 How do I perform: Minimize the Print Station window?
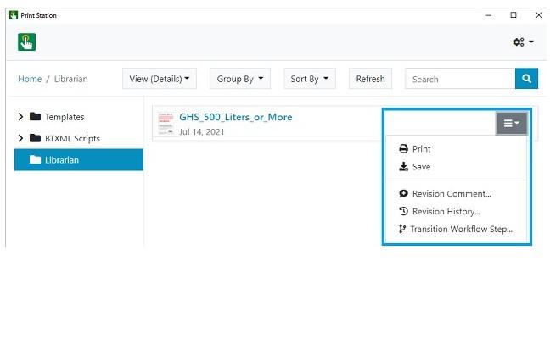point(489,15)
